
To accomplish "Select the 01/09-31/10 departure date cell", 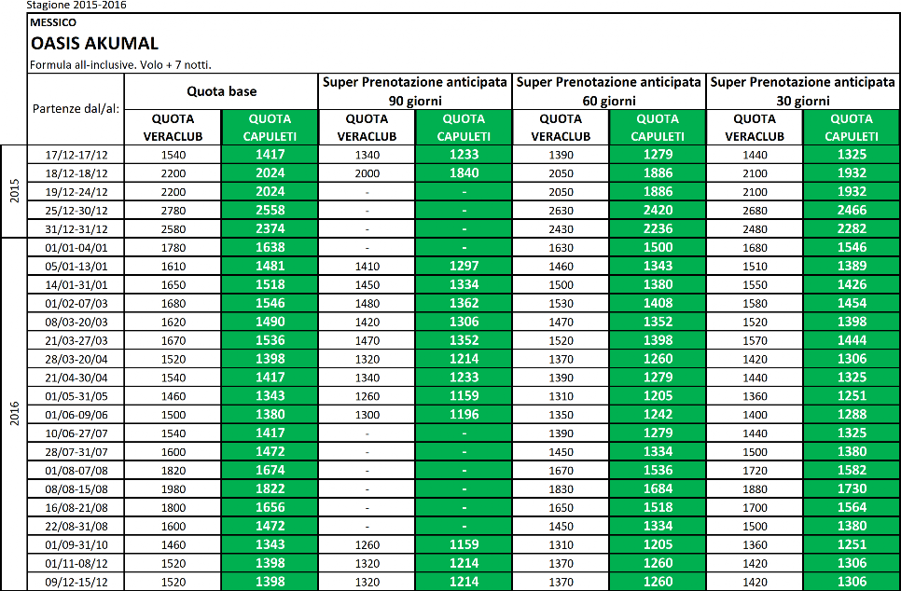I will (76, 544).
